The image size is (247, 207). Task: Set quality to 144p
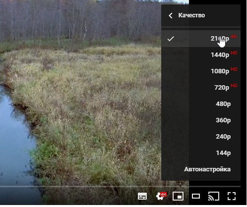201,153
